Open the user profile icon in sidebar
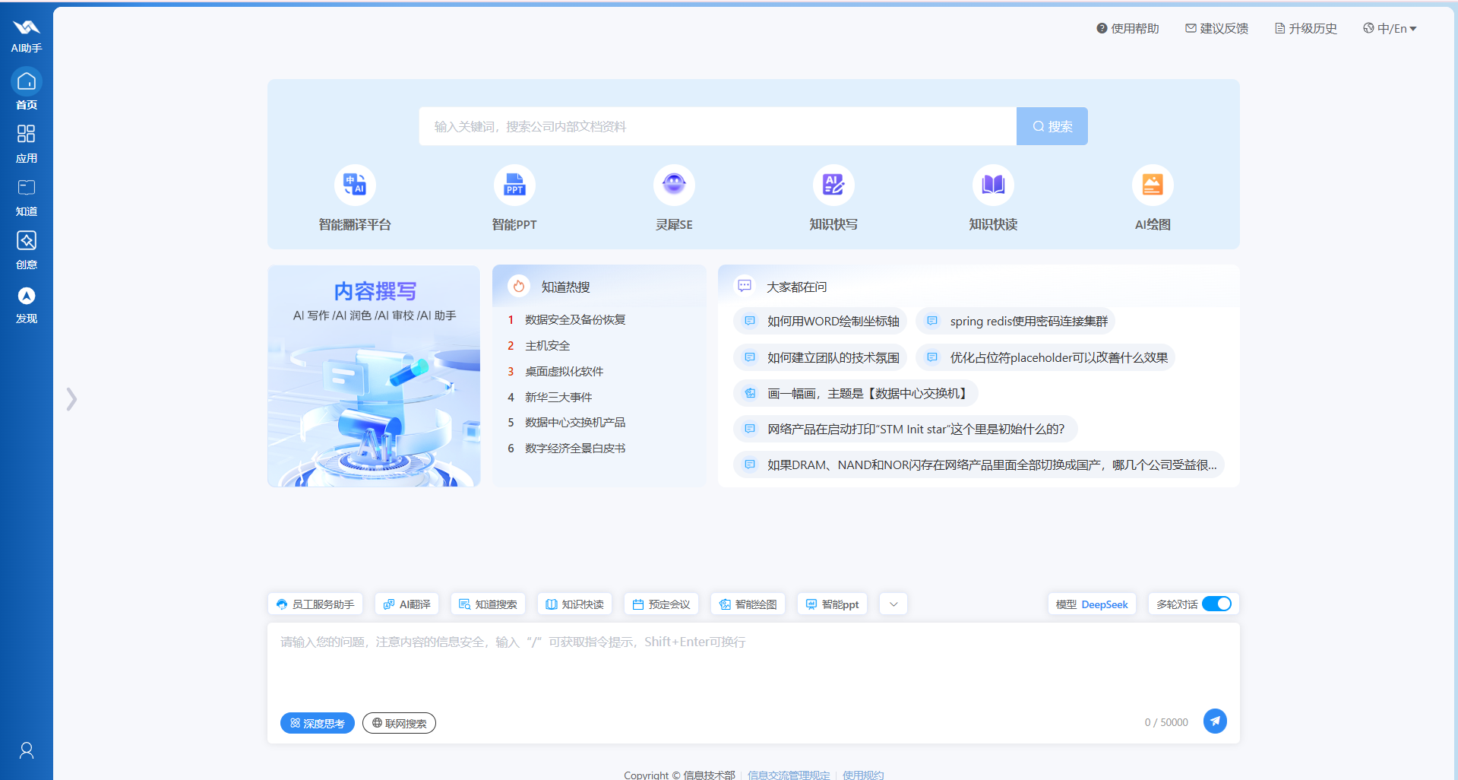This screenshot has height=780, width=1458. tap(27, 750)
